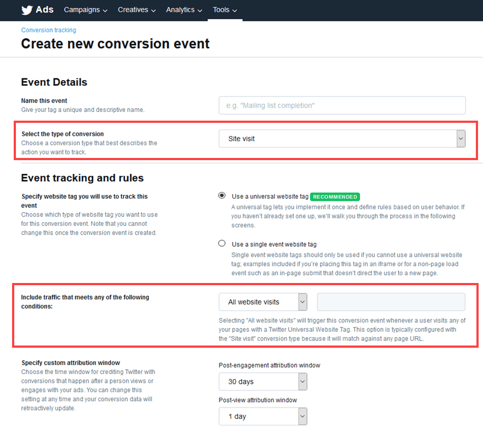This screenshot has width=483, height=436.
Task: Click the conversion type dropdown arrow
Action: [x=460, y=139]
